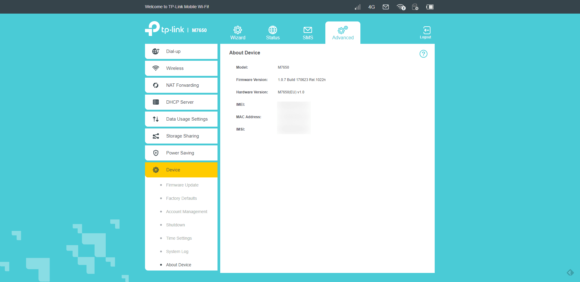The image size is (580, 282).
Task: Click the 'Model:' label
Action: point(242,67)
